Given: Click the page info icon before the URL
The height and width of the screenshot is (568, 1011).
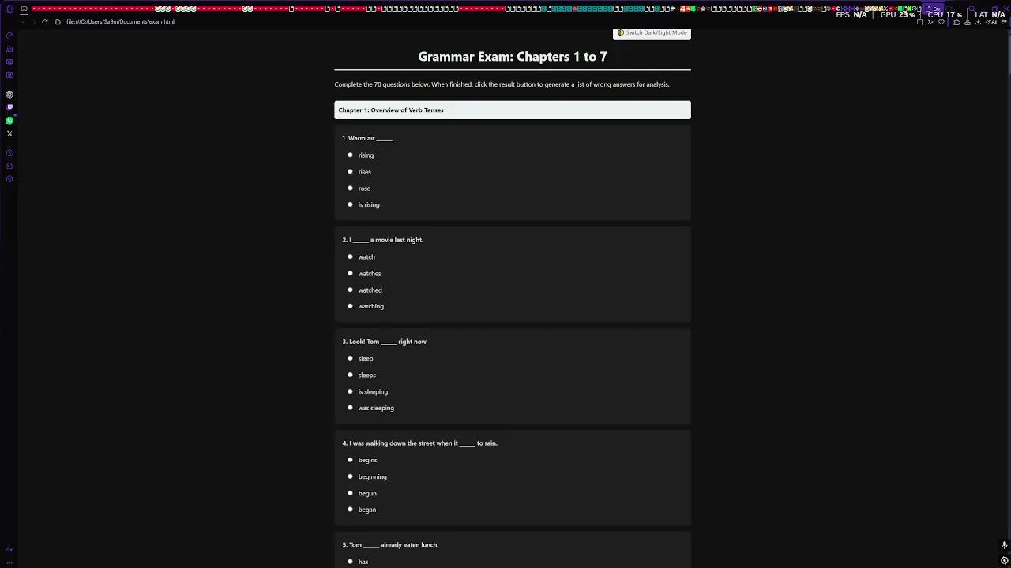Looking at the screenshot, I should tap(58, 21).
